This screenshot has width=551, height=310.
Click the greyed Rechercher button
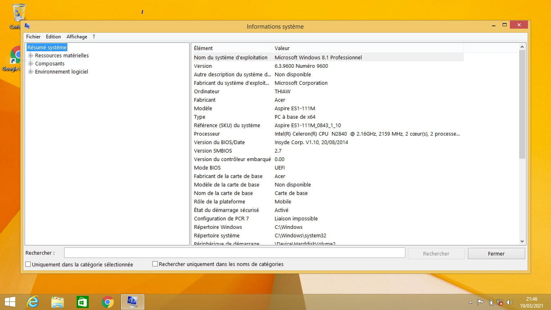pyautogui.click(x=436, y=253)
